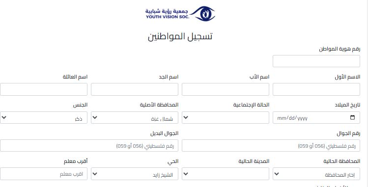Click the تسجيل المواطنين page heading
This screenshot has width=368, height=187.
pyautogui.click(x=180, y=36)
